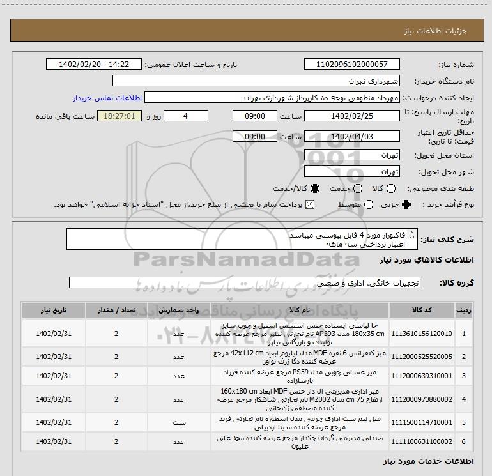492x476 pixels.
Task: Select the متوسط purchase type radio
Action: [x=369, y=205]
